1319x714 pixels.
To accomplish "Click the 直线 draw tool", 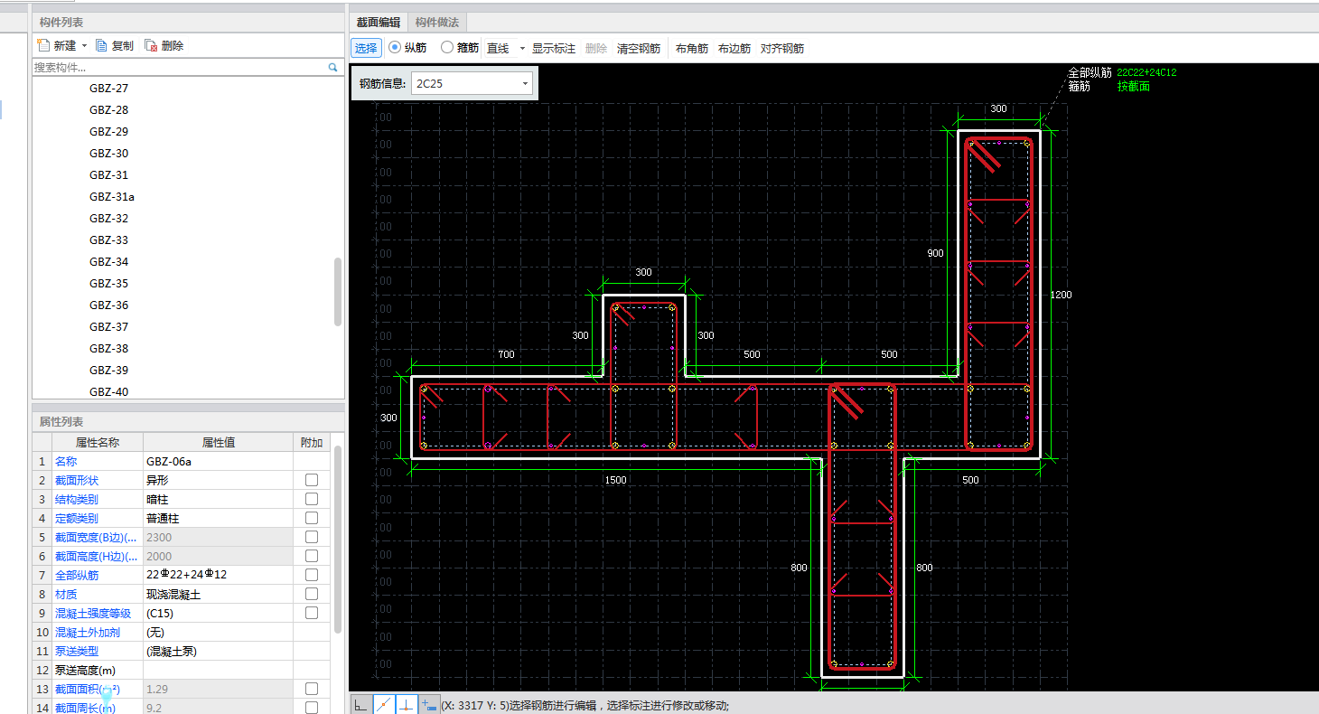I will click(x=498, y=49).
